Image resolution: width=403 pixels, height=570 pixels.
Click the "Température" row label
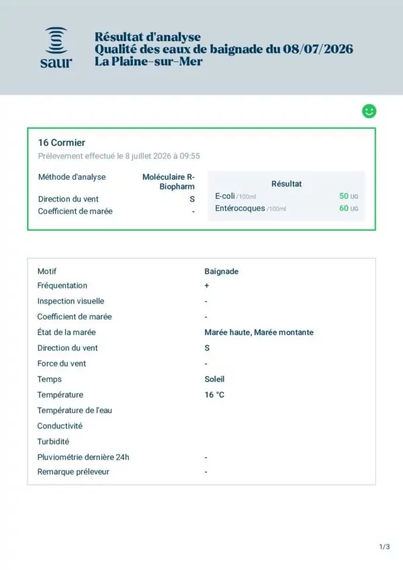[60, 395]
